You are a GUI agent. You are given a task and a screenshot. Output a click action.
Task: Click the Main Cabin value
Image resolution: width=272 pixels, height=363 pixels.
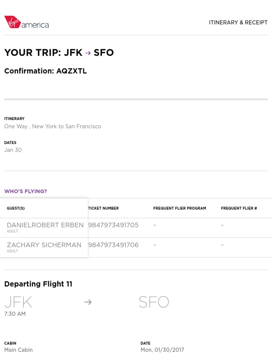click(18, 350)
